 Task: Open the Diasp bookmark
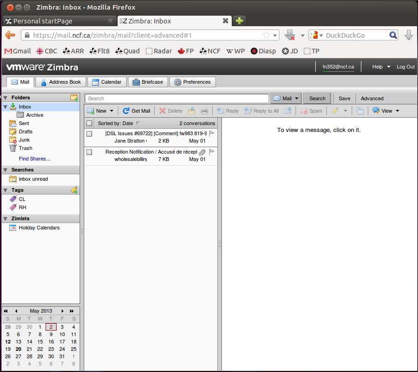coord(263,51)
